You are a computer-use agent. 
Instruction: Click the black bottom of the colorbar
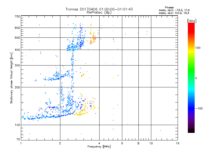pos(191,131)
